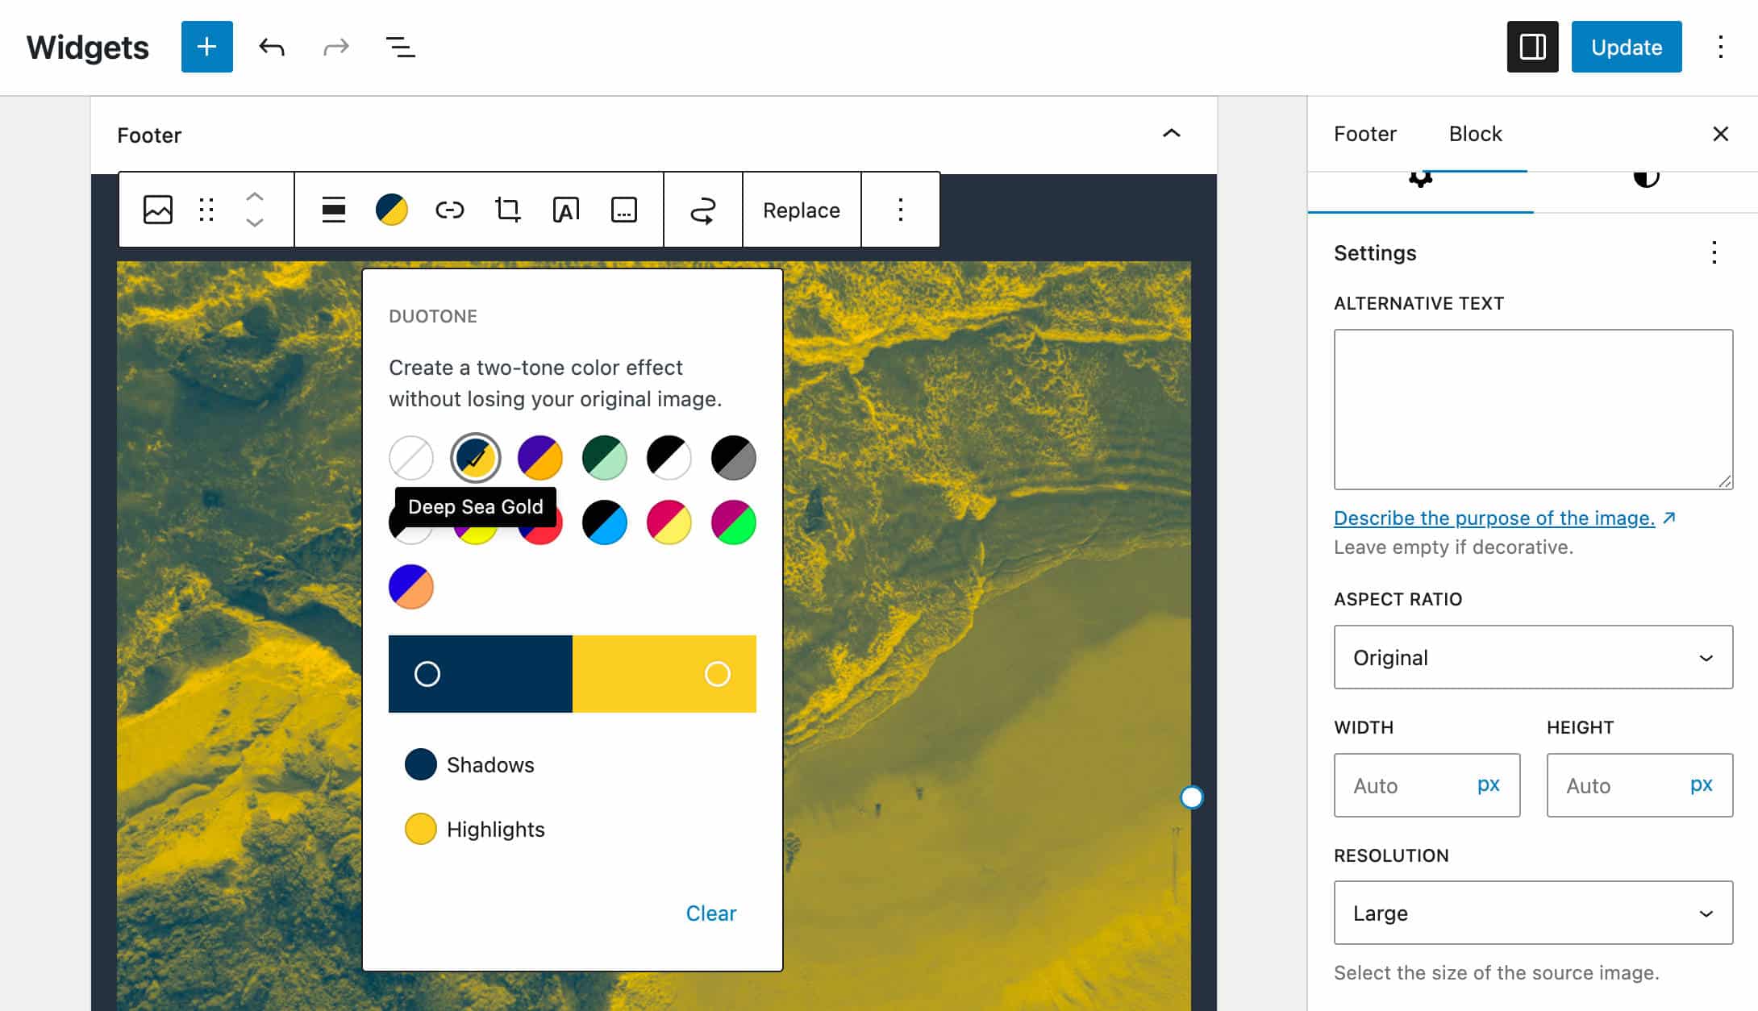The width and height of the screenshot is (1758, 1011).
Task: Add caption toolbar icon
Action: [624, 210]
